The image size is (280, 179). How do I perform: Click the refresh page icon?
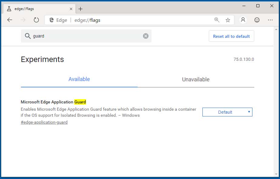(x=36, y=20)
